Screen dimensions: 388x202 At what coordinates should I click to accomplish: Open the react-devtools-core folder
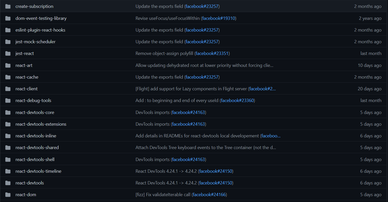[x=35, y=112]
